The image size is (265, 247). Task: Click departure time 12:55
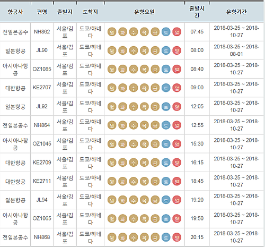(197, 125)
